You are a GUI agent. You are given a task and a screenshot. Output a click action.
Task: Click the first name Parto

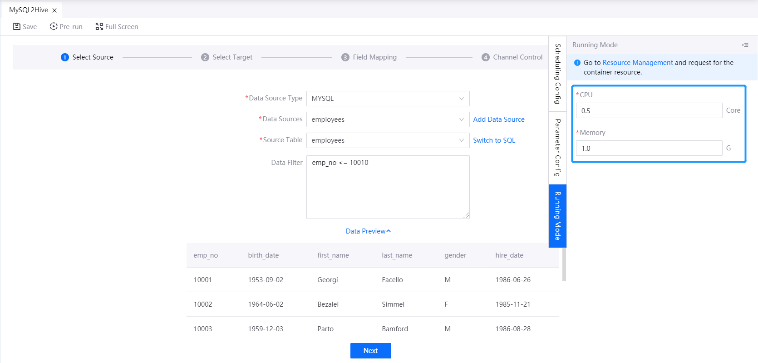[x=325, y=329]
